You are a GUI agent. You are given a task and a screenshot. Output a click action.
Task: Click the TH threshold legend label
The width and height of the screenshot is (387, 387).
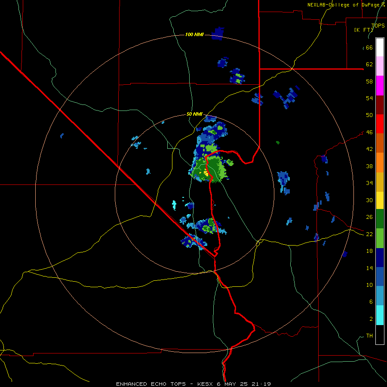tap(369, 336)
